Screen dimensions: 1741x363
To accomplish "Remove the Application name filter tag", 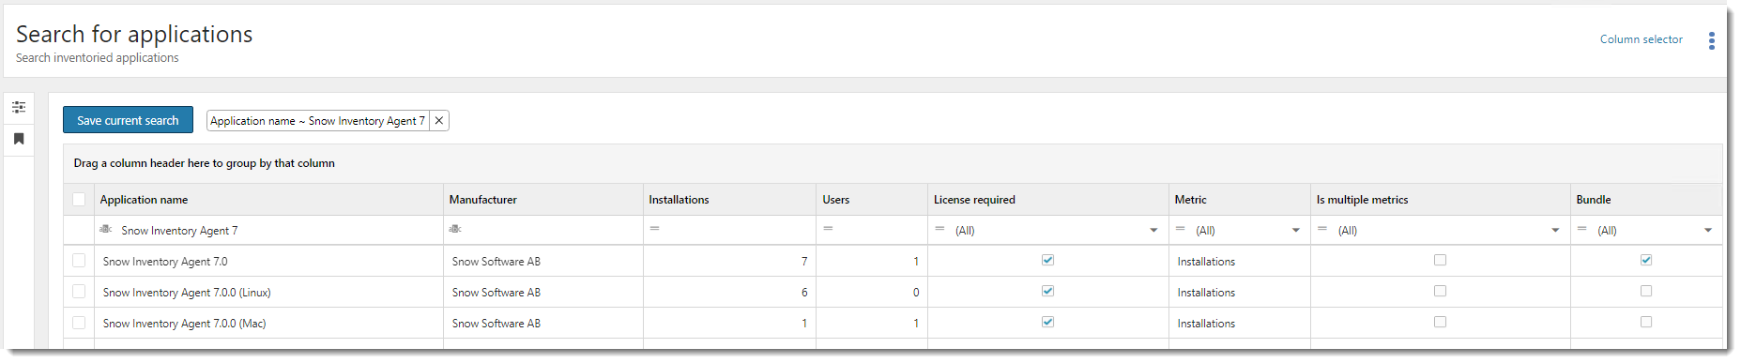I will [438, 121].
